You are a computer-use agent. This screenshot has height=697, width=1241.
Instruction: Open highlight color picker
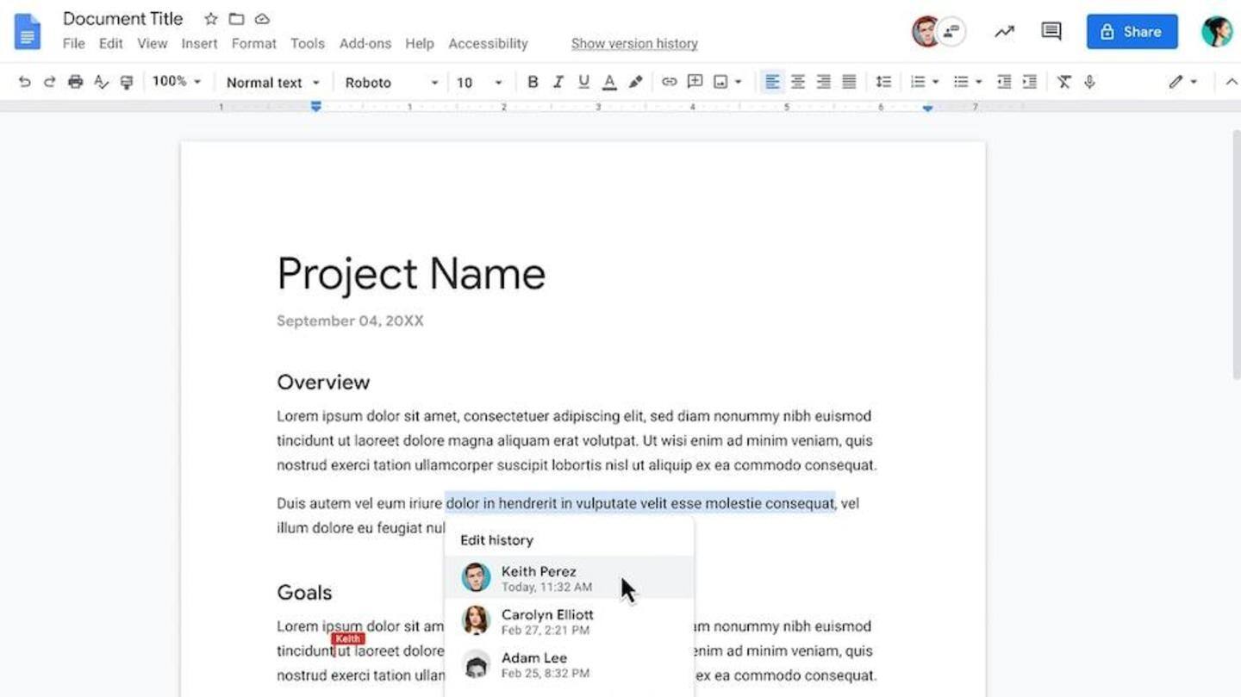pos(635,82)
